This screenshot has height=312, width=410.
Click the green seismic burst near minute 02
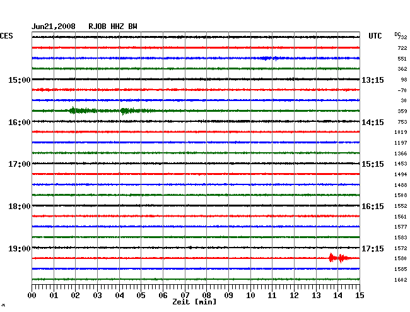[x=83, y=111]
